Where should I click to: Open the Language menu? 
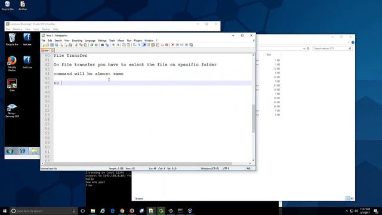(x=90, y=41)
